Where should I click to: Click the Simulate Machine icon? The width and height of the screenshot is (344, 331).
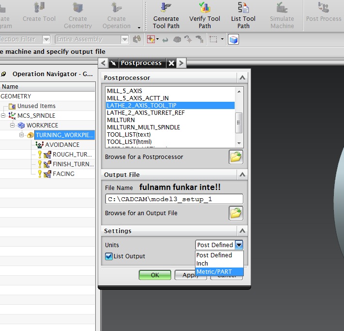(282, 7)
